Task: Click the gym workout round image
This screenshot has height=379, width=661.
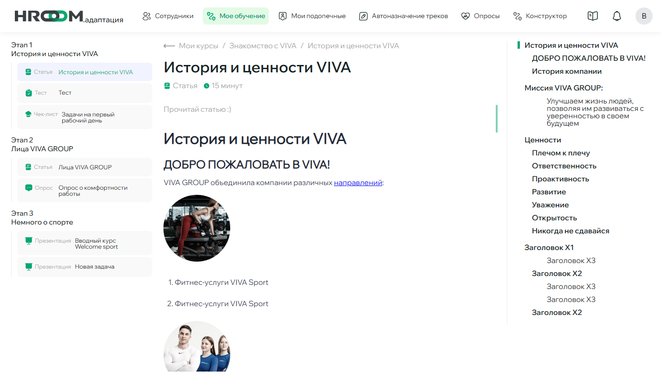Action: 197,228
